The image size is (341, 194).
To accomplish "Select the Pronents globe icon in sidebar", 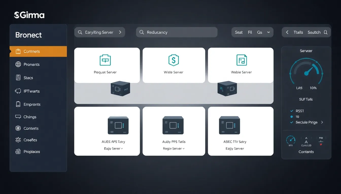I will pyautogui.click(x=18, y=64).
